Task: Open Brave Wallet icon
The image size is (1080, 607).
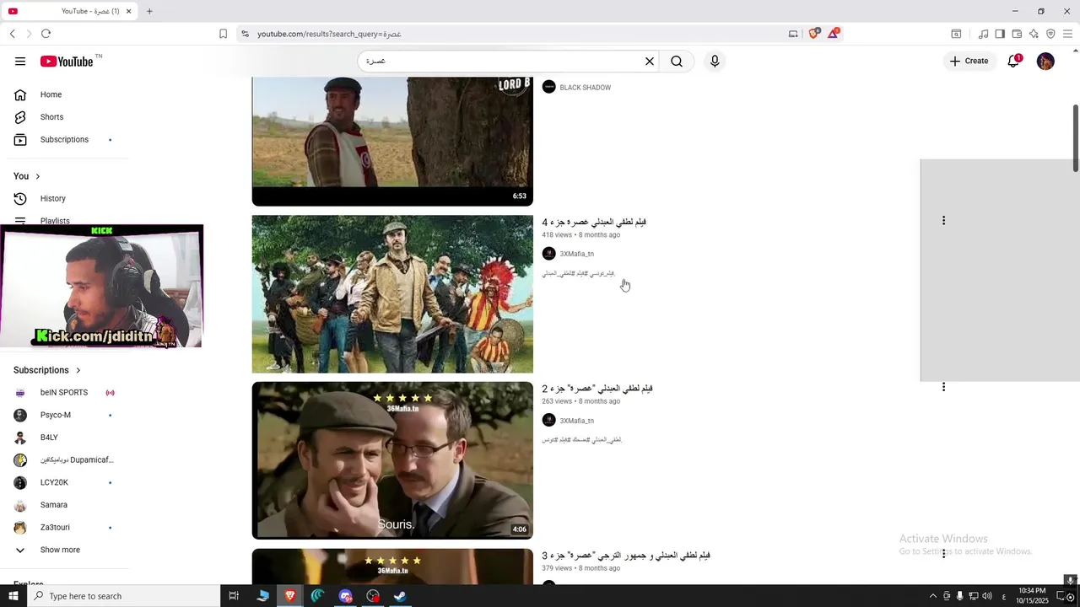Action: 1017,34
